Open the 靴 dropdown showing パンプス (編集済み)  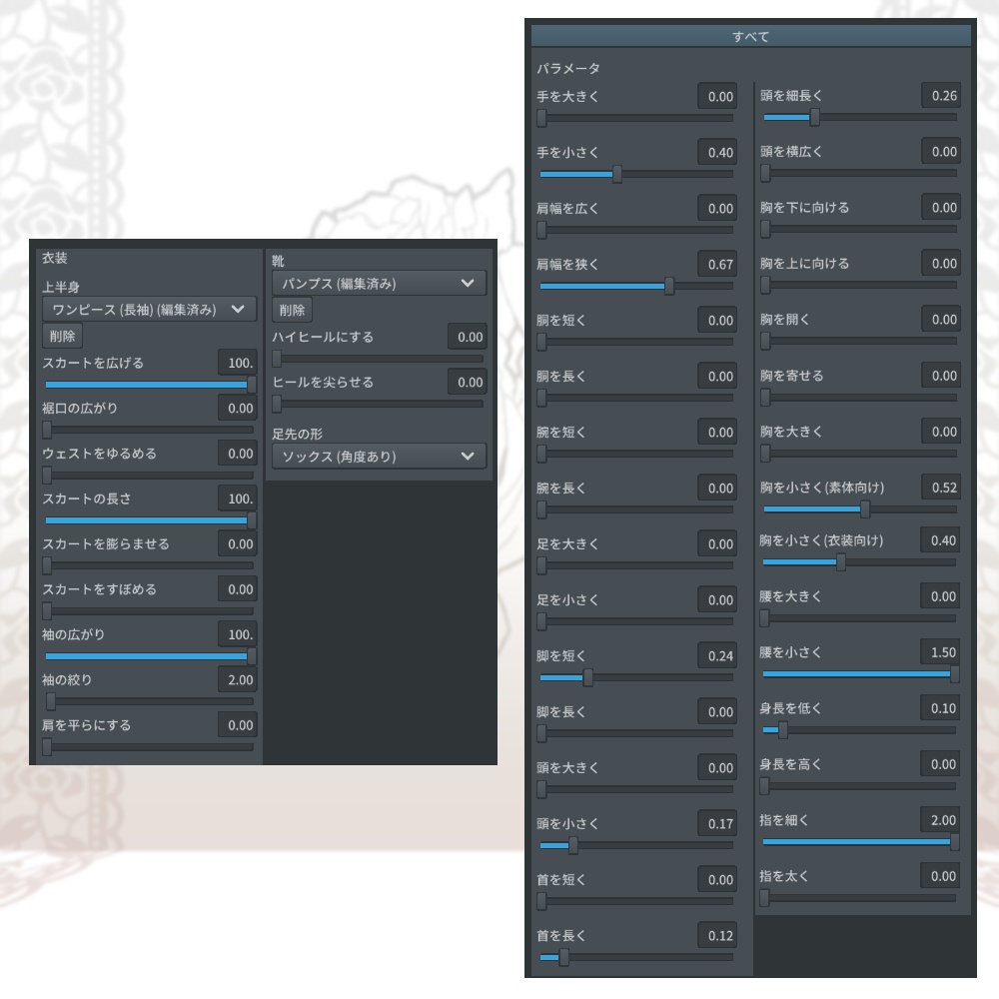pyautogui.click(x=379, y=283)
